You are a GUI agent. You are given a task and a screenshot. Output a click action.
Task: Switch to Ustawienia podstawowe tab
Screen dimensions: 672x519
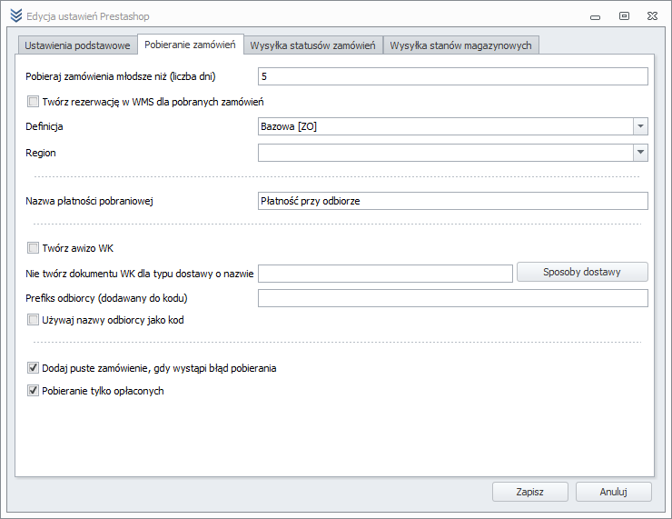(77, 45)
